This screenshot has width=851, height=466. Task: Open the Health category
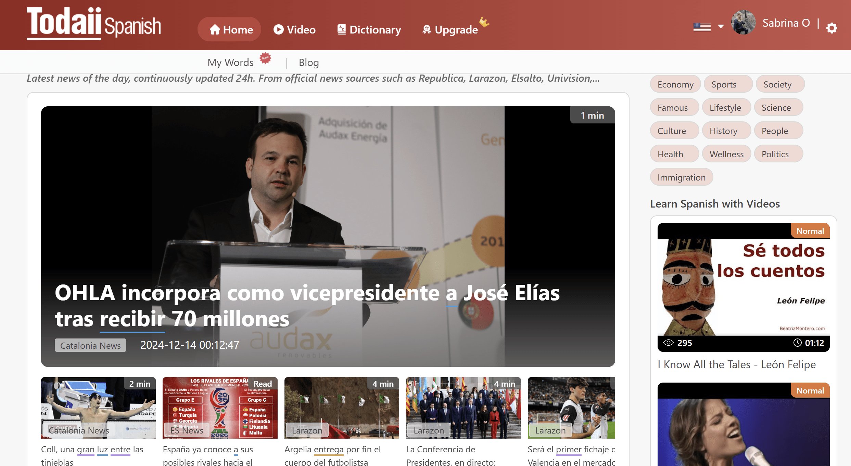tap(674, 154)
